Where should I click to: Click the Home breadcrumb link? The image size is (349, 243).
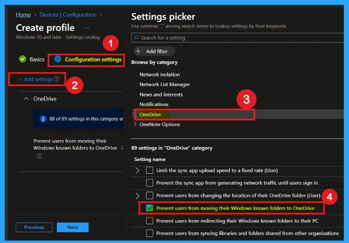click(23, 15)
